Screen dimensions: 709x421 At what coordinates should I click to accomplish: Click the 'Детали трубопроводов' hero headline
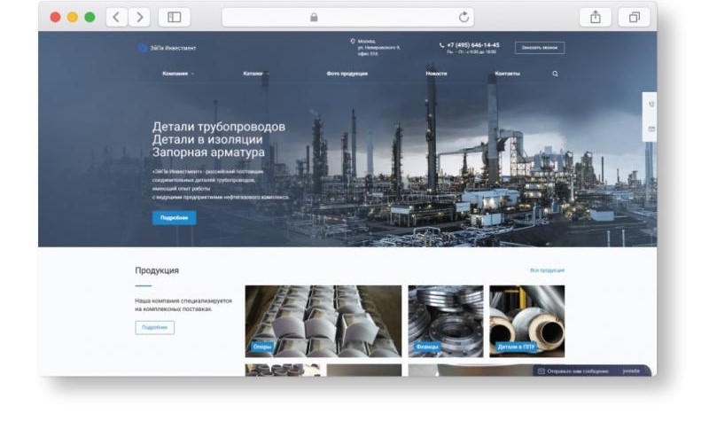point(219,127)
